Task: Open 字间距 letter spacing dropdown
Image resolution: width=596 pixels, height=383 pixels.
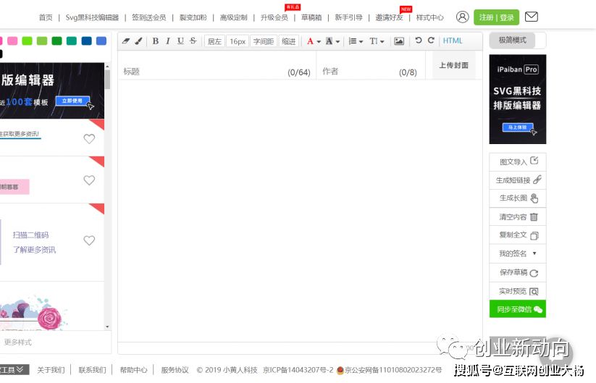Action: (x=264, y=41)
